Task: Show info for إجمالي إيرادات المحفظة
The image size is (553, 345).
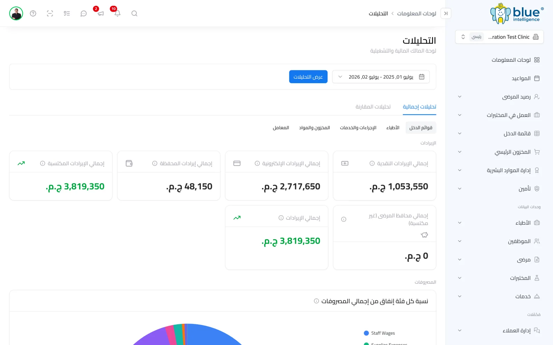Action: point(155,164)
